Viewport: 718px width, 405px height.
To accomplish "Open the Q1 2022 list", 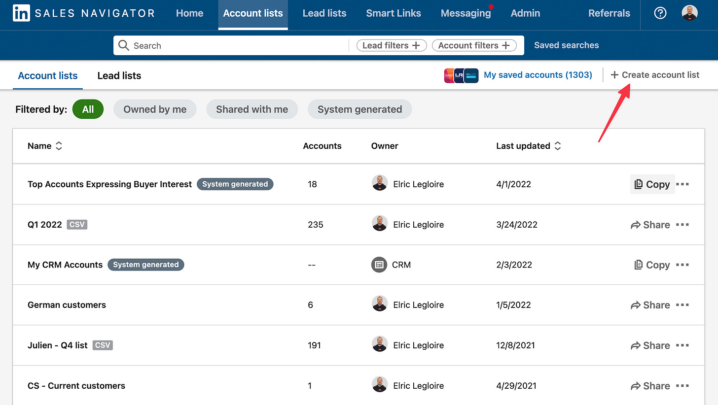I will point(45,225).
